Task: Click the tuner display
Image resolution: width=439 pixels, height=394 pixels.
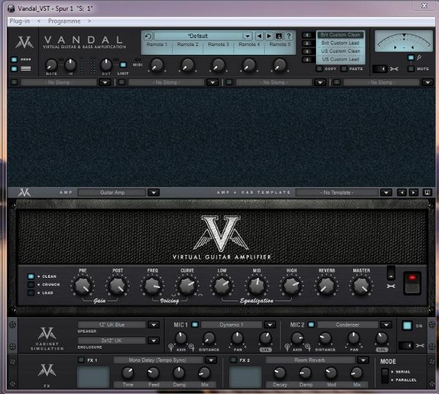Action: [404, 42]
